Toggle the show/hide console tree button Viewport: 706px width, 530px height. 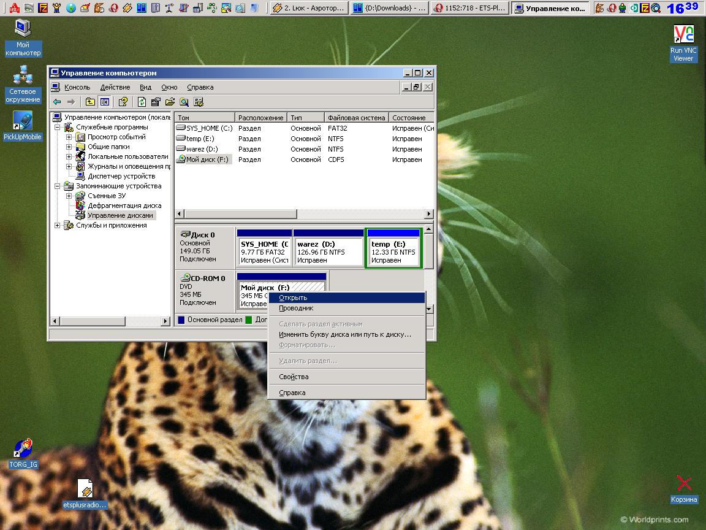coord(105,102)
